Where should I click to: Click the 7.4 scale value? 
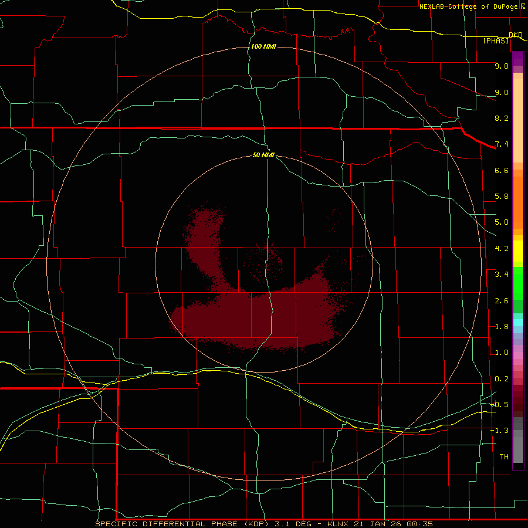[502, 144]
